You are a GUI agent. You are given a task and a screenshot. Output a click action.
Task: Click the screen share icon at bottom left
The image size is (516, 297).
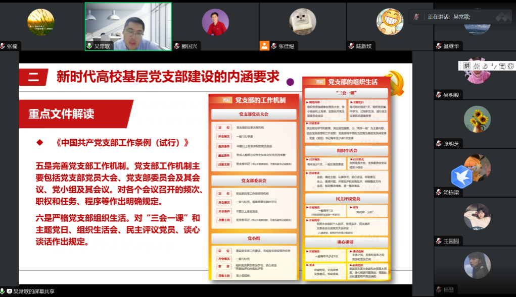[9, 291]
